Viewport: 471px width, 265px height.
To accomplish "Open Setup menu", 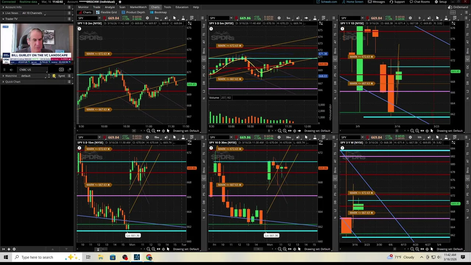I will [x=441, y=2].
